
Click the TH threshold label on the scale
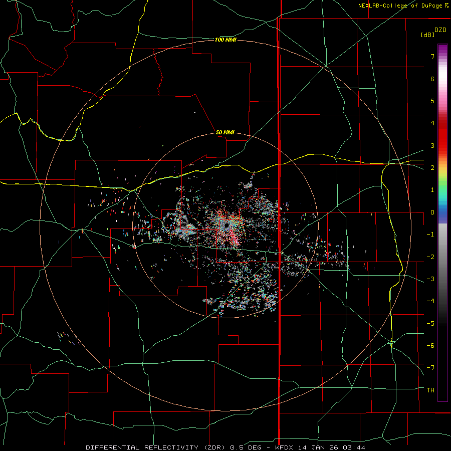pos(430,390)
